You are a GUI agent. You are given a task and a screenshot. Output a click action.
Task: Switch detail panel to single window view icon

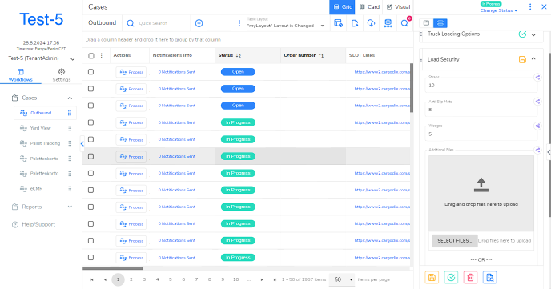point(426,23)
